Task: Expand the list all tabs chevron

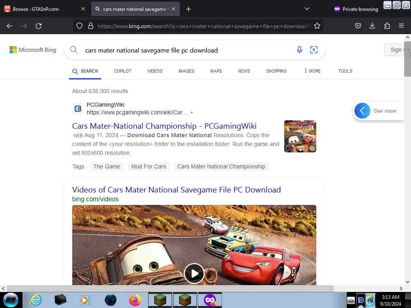Action: click(x=307, y=9)
